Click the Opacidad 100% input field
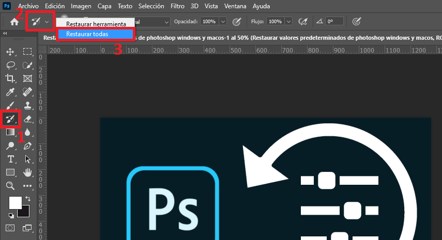The image size is (442, 240). click(209, 21)
